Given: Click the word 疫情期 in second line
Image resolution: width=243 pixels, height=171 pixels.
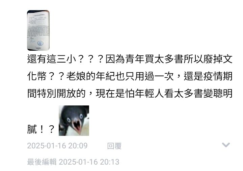Looking at the screenshot, I should click(218, 76).
